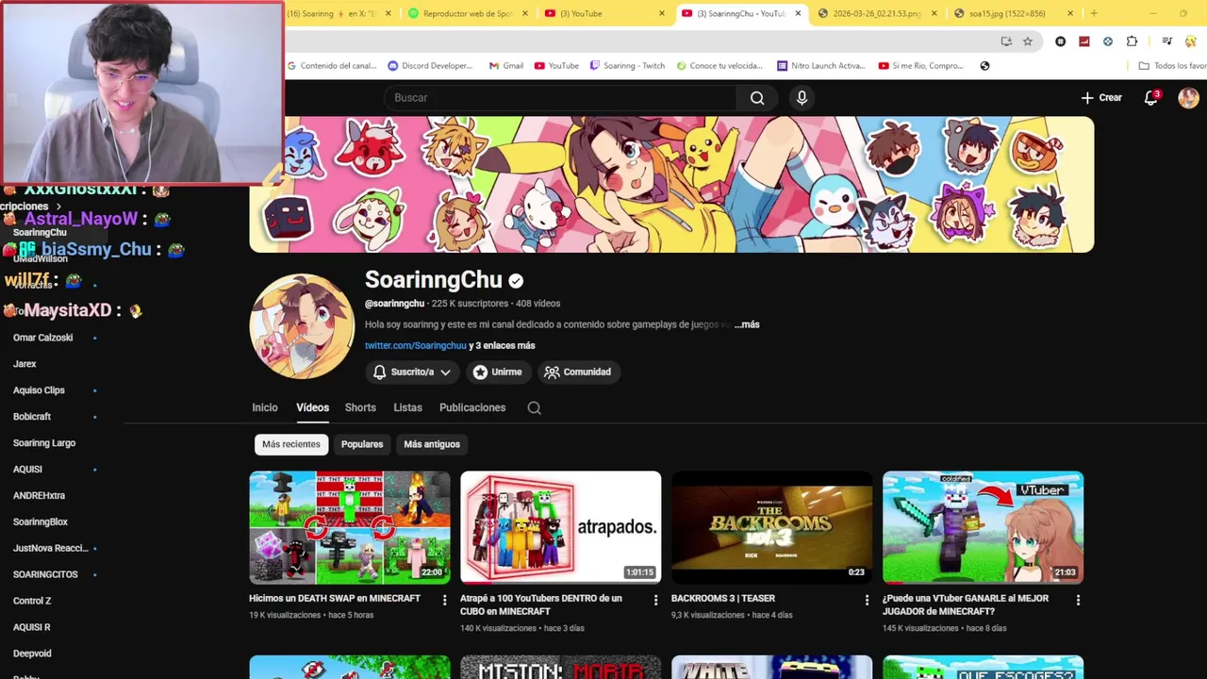The width and height of the screenshot is (1207, 679).
Task: Open Discord Developer bookmark
Action: click(430, 66)
